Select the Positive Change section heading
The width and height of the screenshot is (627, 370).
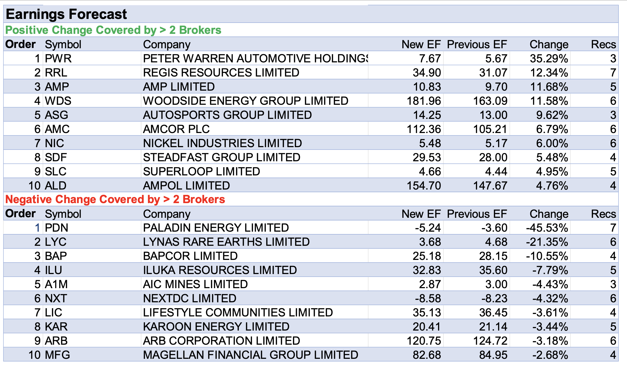113,30
